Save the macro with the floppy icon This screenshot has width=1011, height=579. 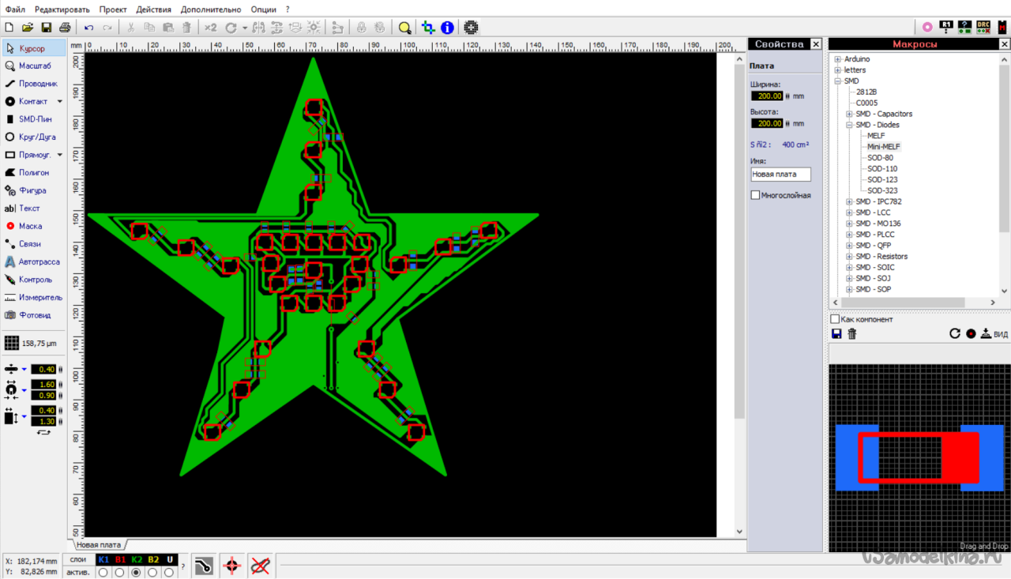(836, 334)
